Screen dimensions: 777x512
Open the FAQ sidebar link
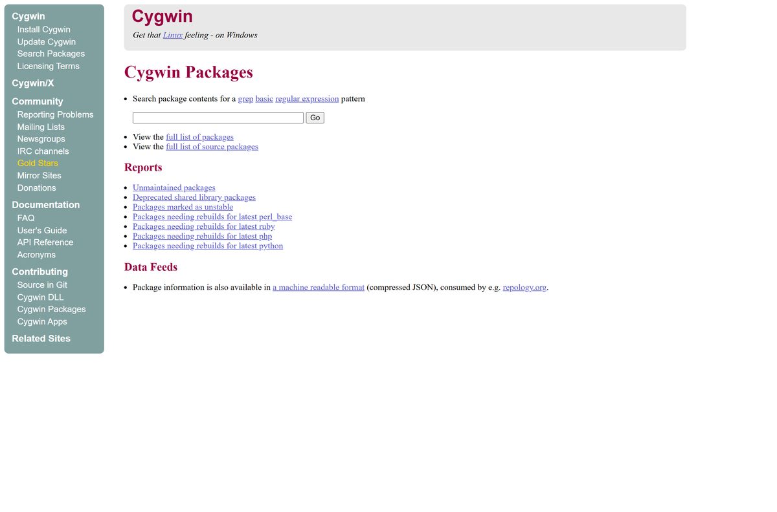pos(26,218)
